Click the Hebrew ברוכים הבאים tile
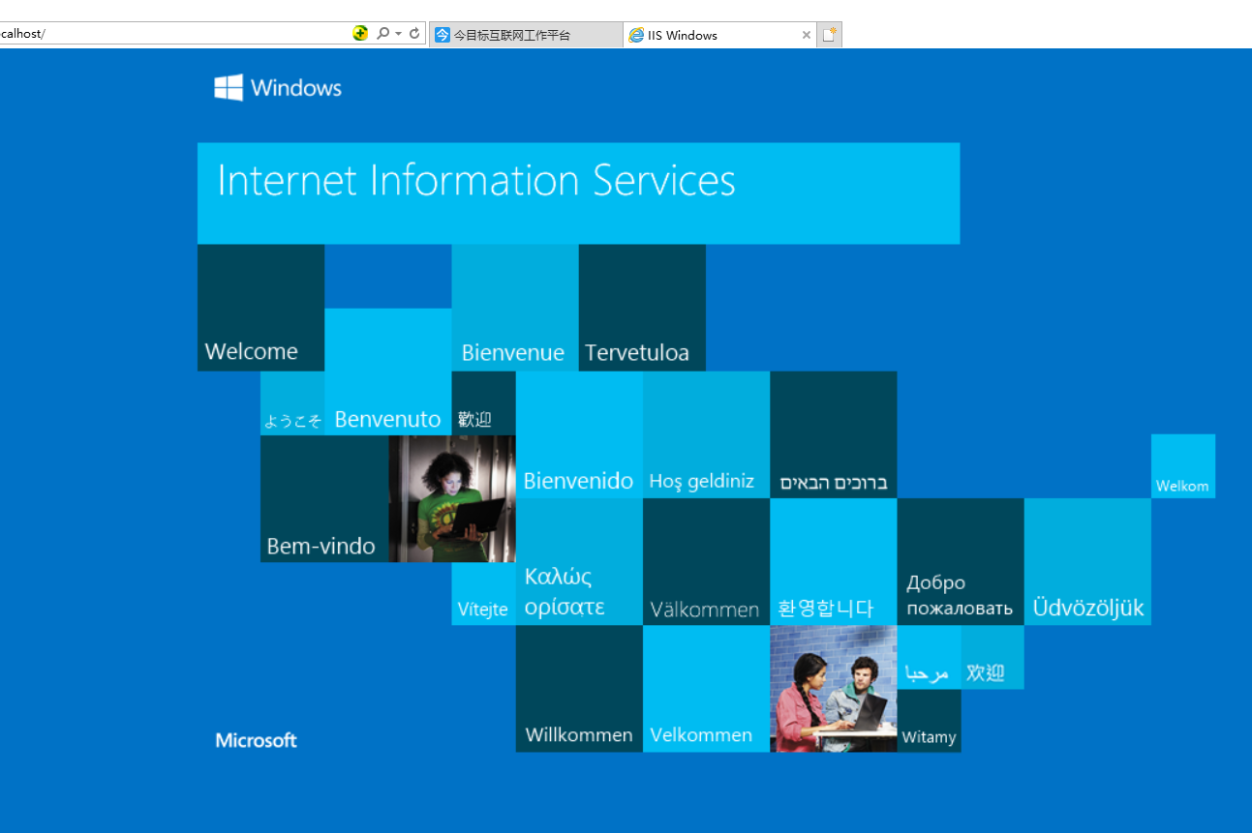1252x833 pixels. click(x=833, y=434)
